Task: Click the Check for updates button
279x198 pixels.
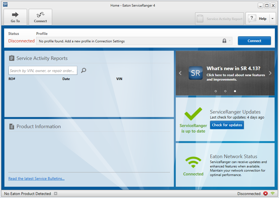Action: tap(227, 125)
